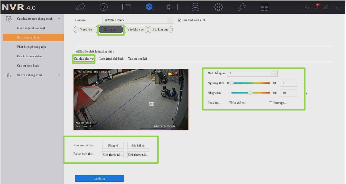Open the file management folder icon
Viewport: 346px width, 184px height.
(127, 7)
